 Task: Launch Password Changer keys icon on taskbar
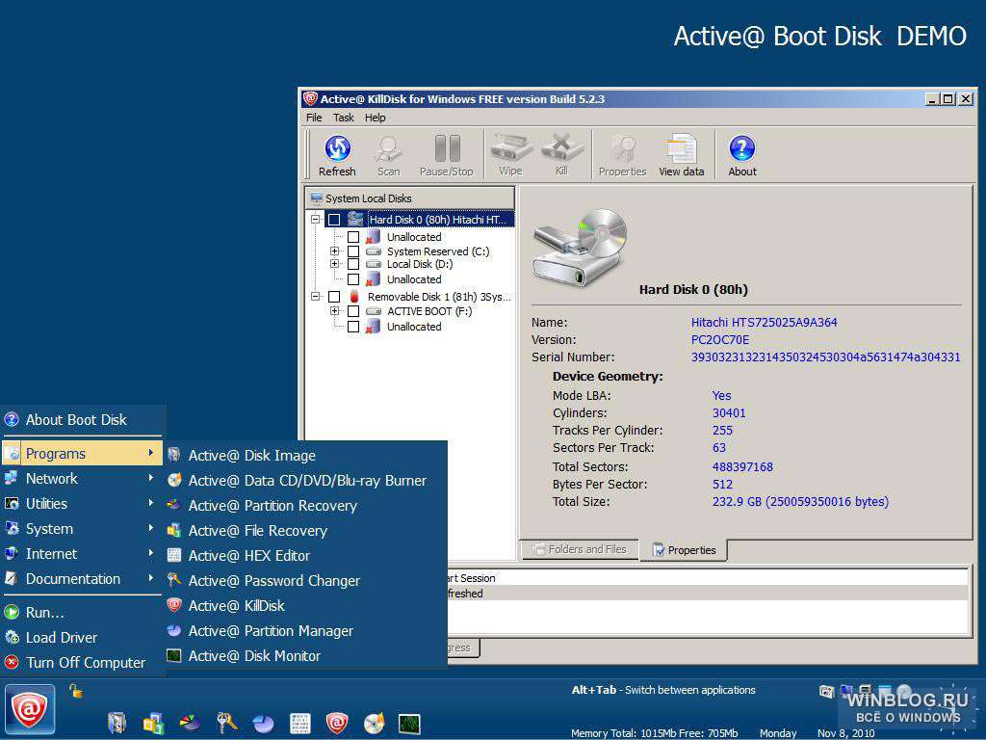pyautogui.click(x=226, y=723)
